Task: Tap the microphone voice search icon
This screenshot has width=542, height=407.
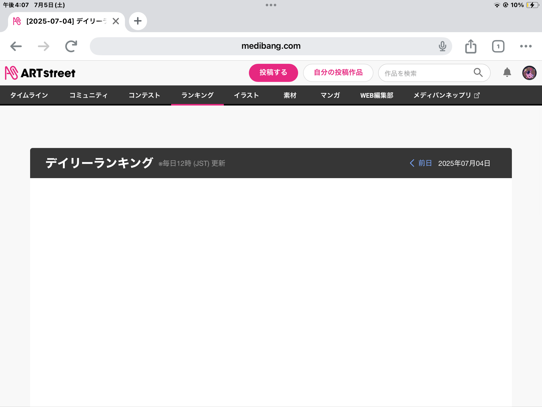Action: pyautogui.click(x=442, y=46)
